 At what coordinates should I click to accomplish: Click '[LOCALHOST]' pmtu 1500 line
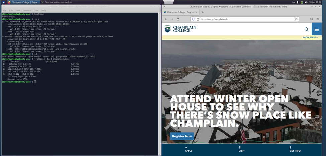(x=30, y=62)
